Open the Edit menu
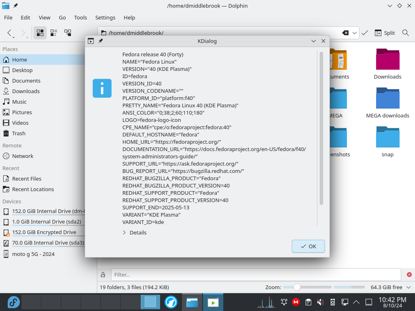 pyautogui.click(x=26, y=17)
